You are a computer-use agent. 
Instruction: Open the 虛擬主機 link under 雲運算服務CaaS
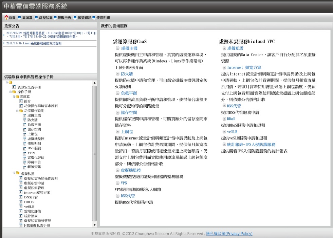tap(129, 48)
